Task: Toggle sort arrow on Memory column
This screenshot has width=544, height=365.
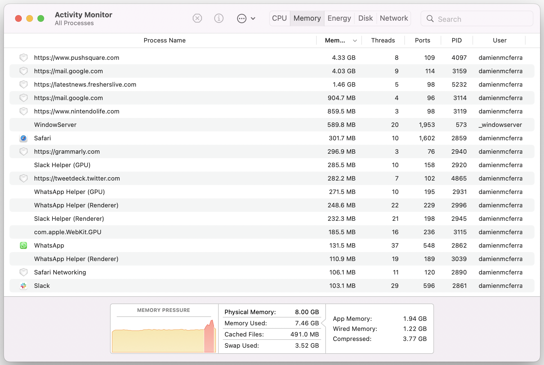Action: (x=355, y=41)
